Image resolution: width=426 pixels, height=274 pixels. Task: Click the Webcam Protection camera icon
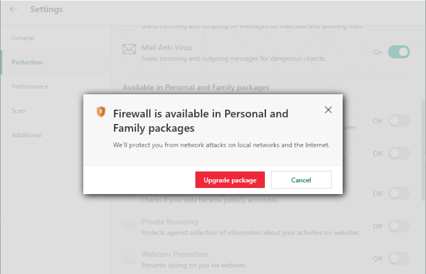point(129,257)
